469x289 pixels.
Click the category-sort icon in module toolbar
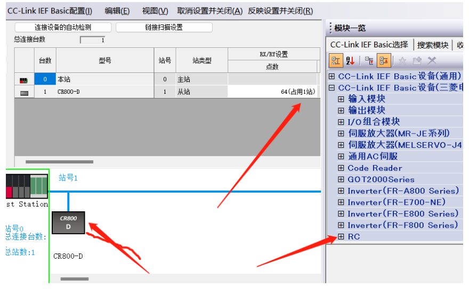coord(336,61)
